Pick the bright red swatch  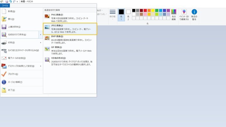pyautogui.click(x=145, y=10)
